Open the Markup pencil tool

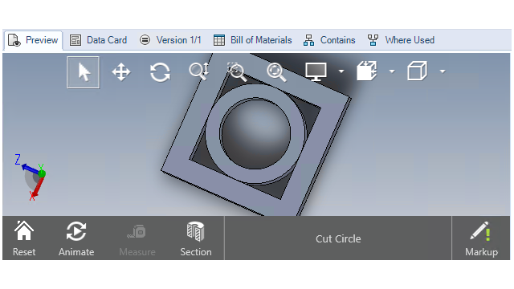click(x=481, y=238)
